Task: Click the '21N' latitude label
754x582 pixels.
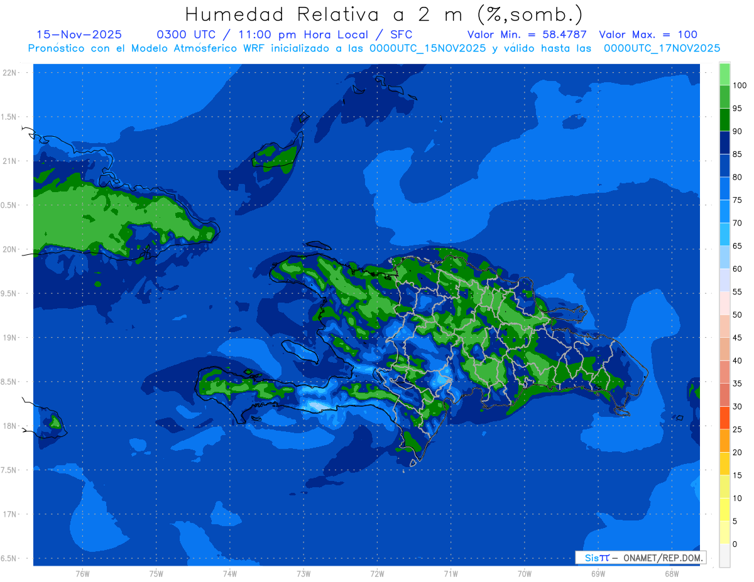Action: (9, 161)
